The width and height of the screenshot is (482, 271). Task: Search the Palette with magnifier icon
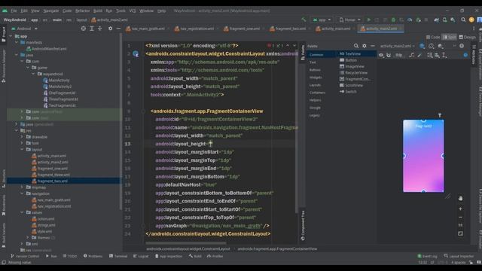[356, 46]
